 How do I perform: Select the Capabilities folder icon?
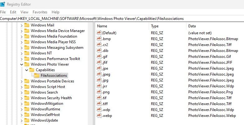point(32,70)
